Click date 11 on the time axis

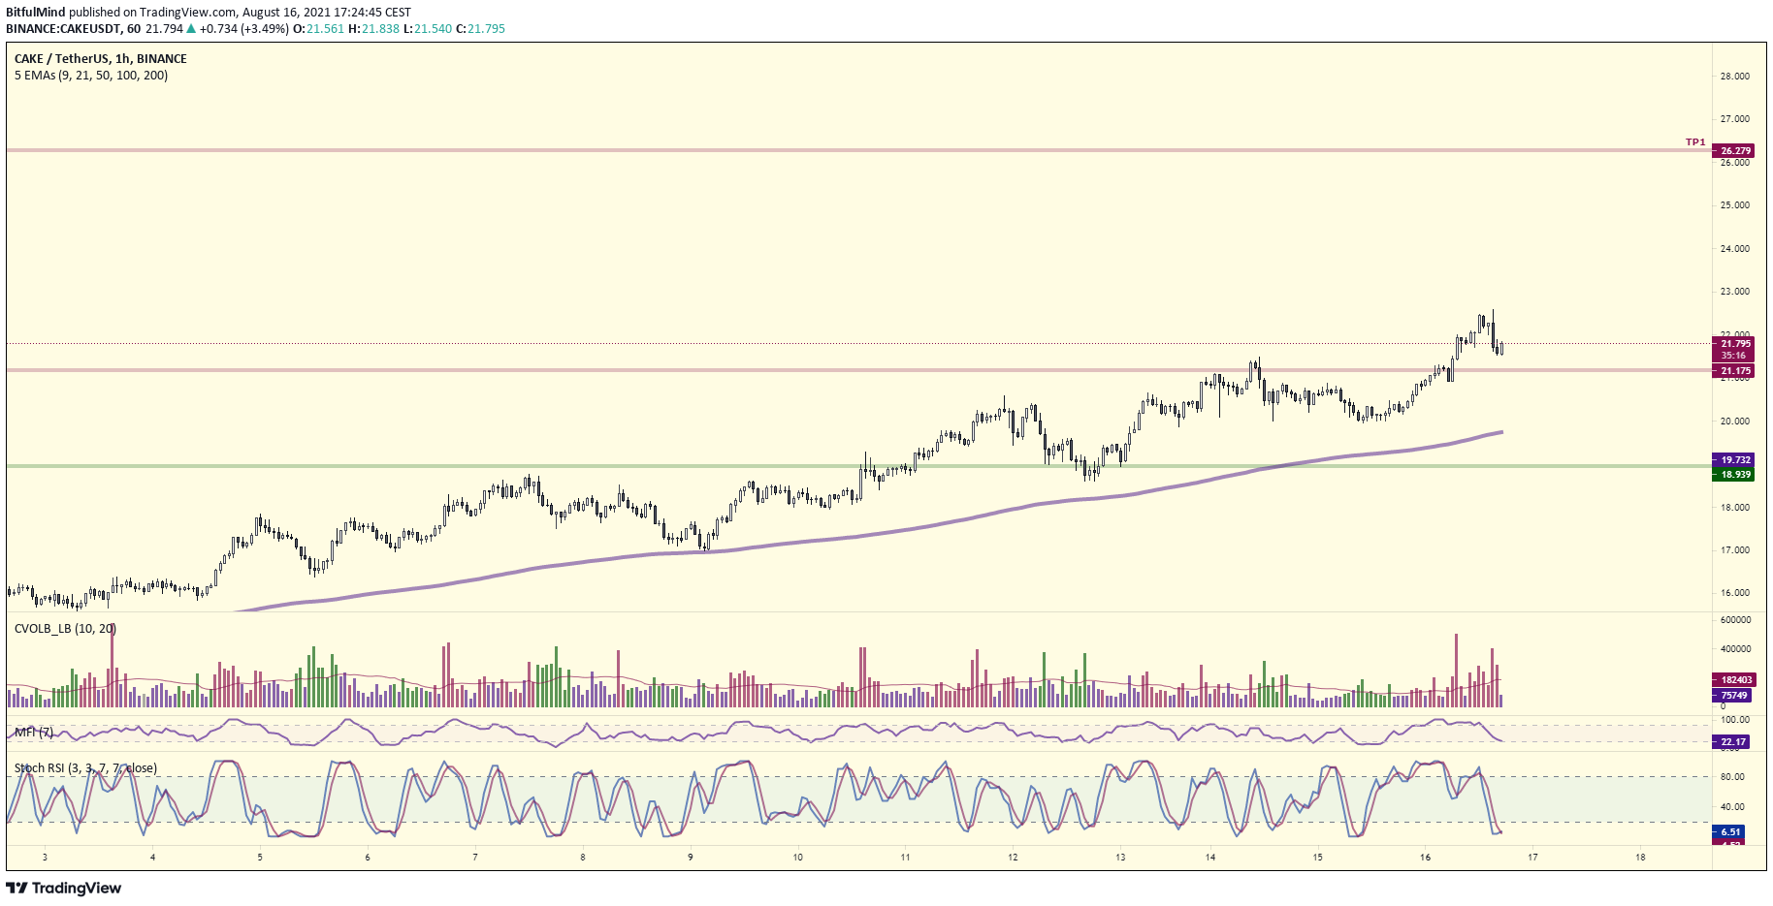(x=905, y=858)
